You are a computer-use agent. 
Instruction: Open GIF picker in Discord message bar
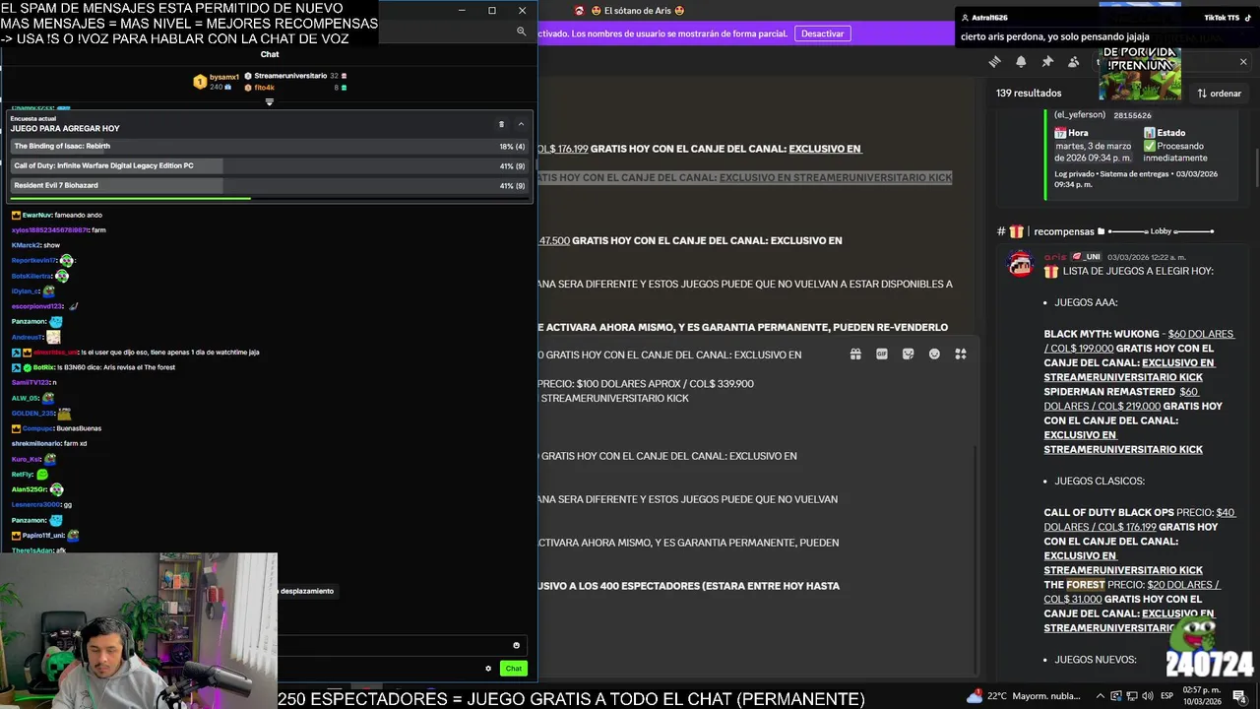pos(882,354)
